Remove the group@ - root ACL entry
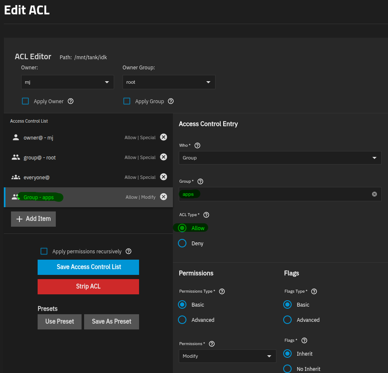The height and width of the screenshot is (373, 388). [164, 157]
